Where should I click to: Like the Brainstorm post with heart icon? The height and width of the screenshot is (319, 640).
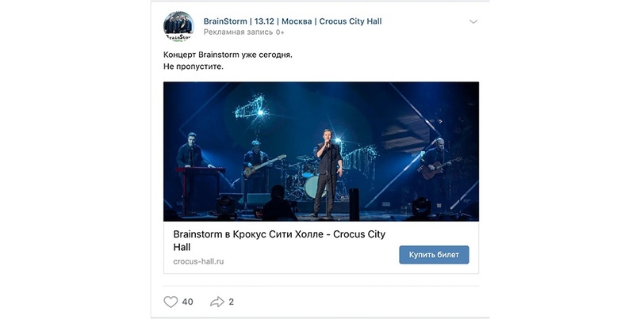pyautogui.click(x=171, y=302)
